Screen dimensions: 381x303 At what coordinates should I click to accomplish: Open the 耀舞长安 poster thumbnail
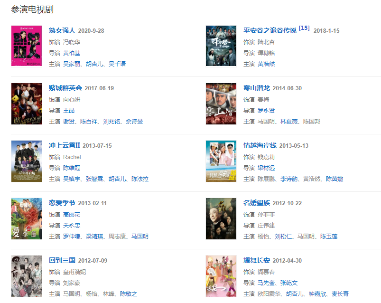click(221, 276)
